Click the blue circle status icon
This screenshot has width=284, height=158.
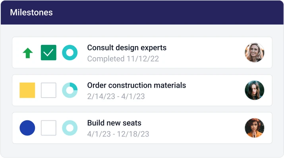pos(27,128)
